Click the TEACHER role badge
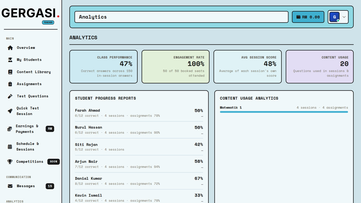 coord(48,22)
